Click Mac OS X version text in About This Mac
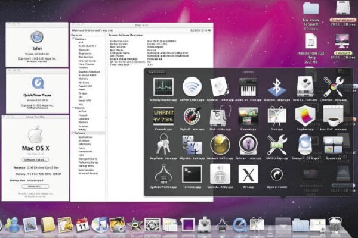This screenshot has height=238, width=358. point(35,154)
